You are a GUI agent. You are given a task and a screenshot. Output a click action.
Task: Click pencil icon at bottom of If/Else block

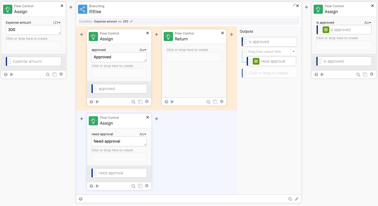point(296,199)
